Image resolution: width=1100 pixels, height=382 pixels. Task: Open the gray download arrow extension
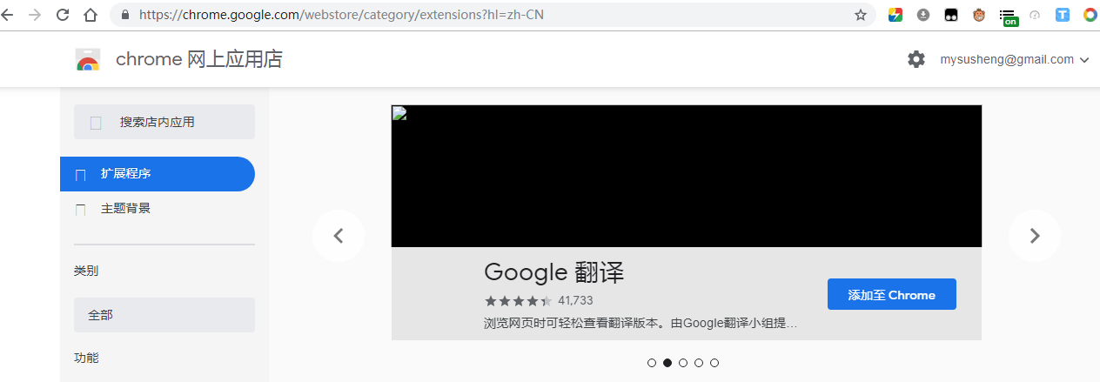pyautogui.click(x=923, y=15)
